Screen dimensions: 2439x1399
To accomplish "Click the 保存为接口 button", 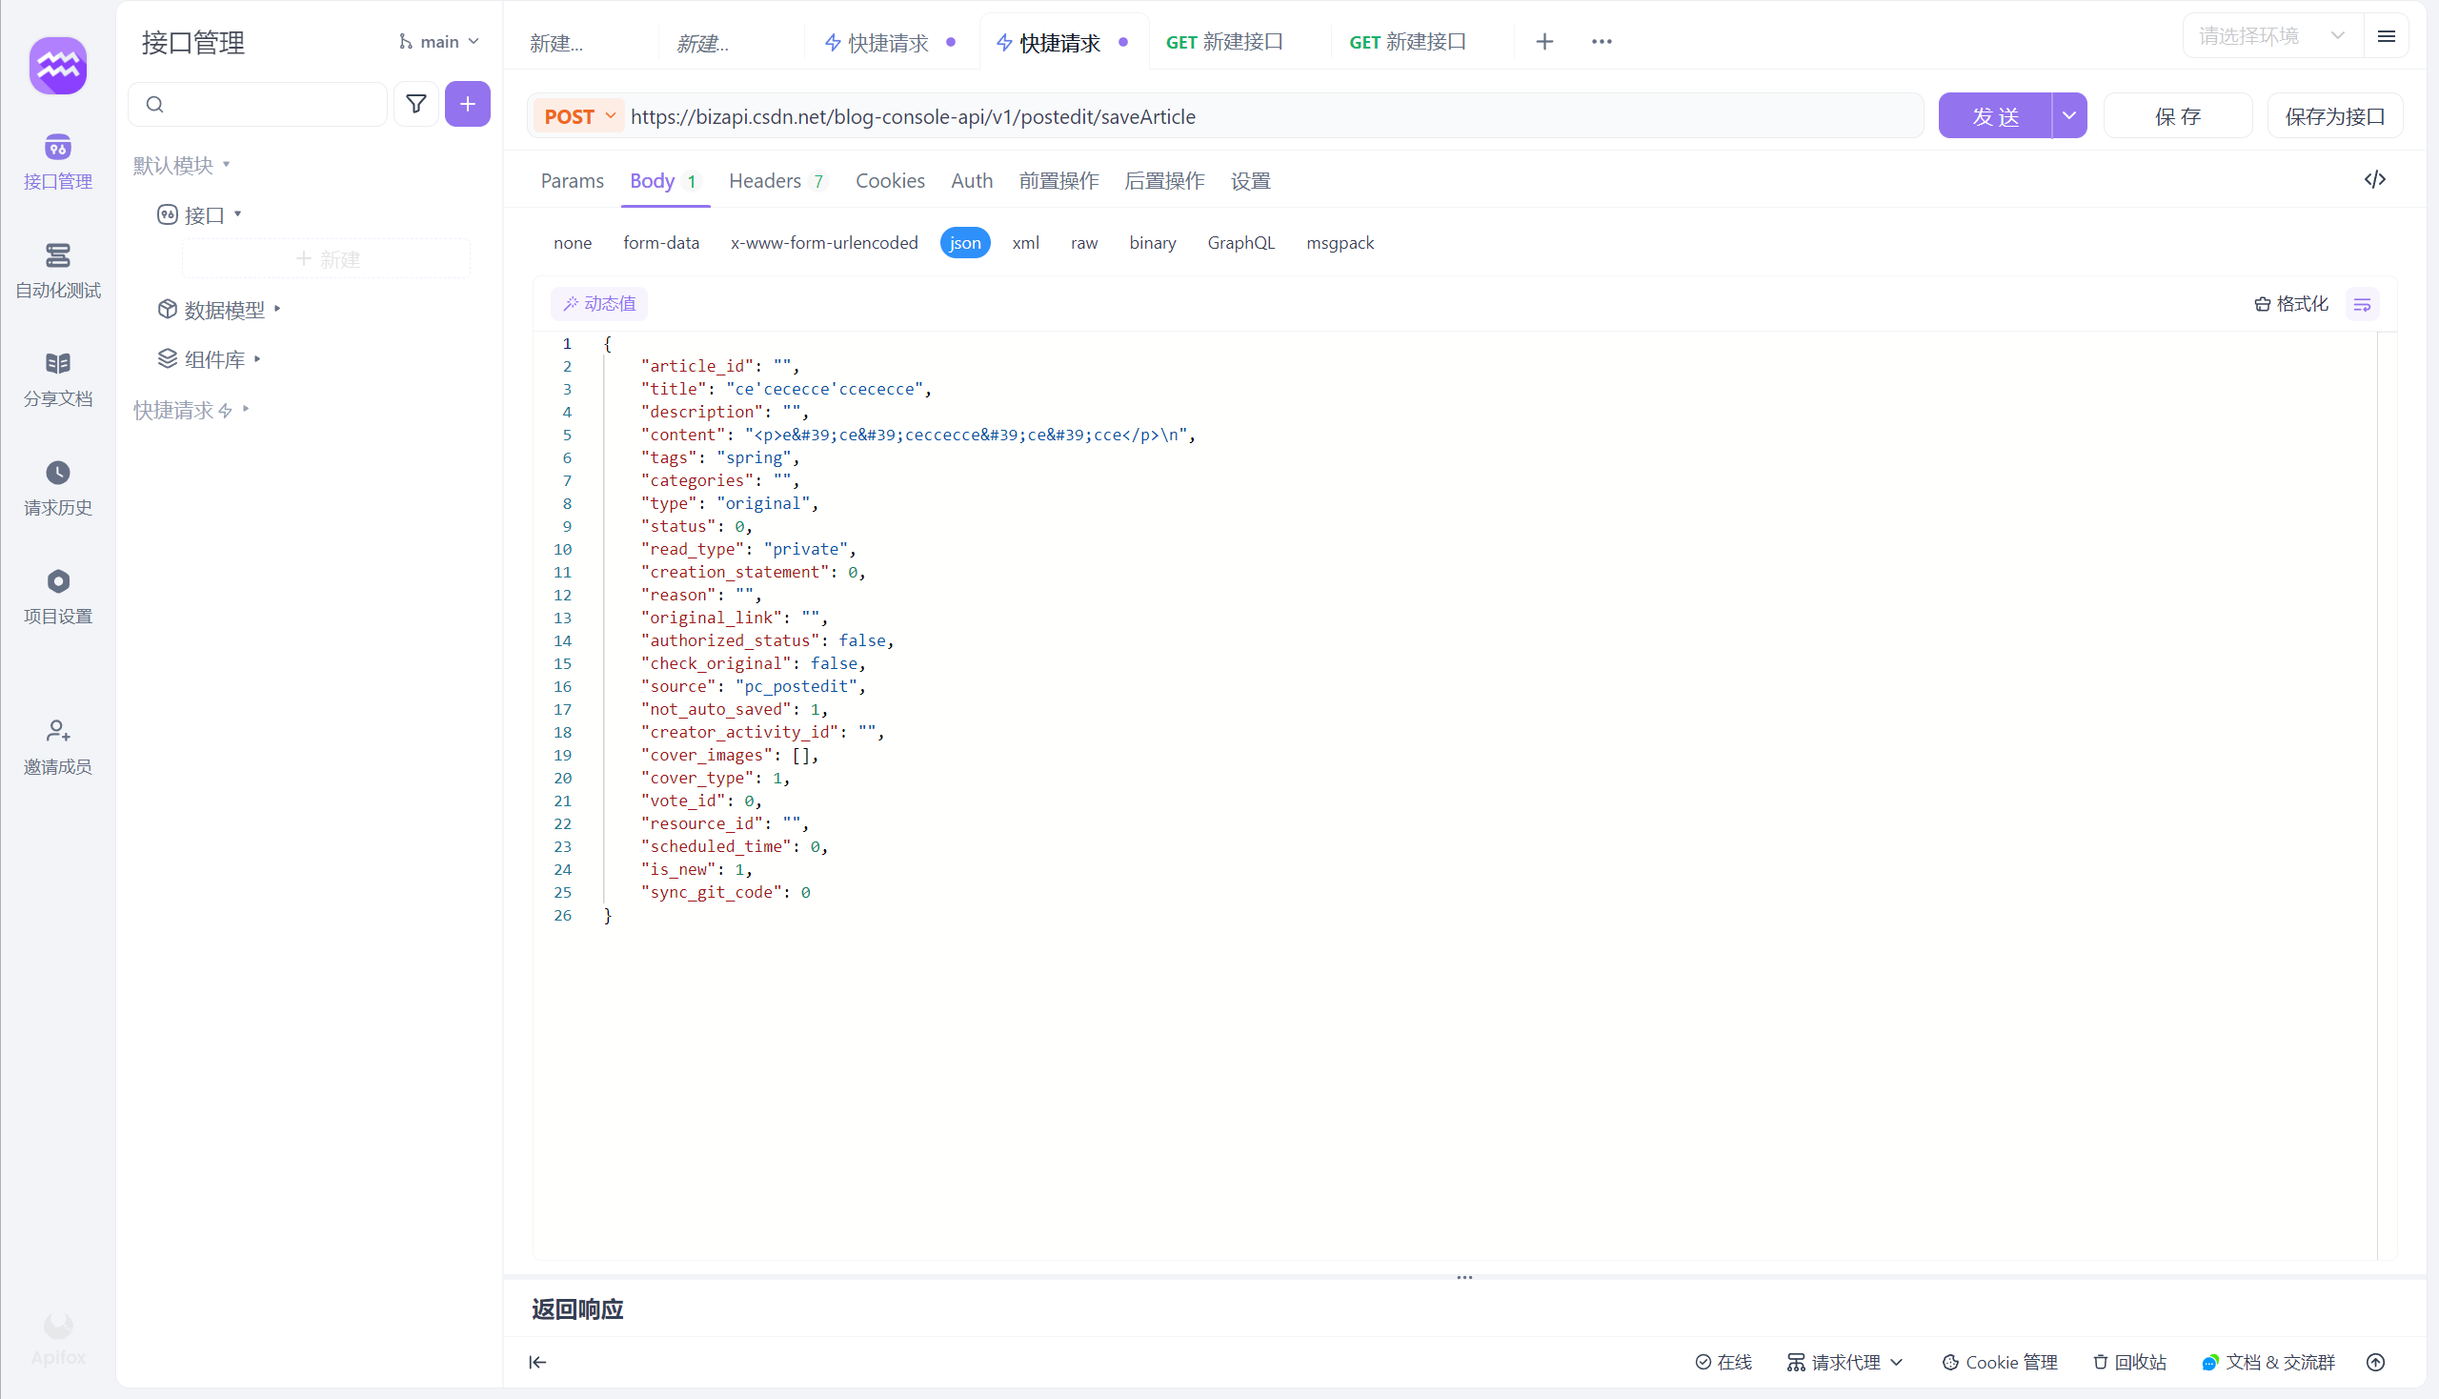I will click(2334, 115).
